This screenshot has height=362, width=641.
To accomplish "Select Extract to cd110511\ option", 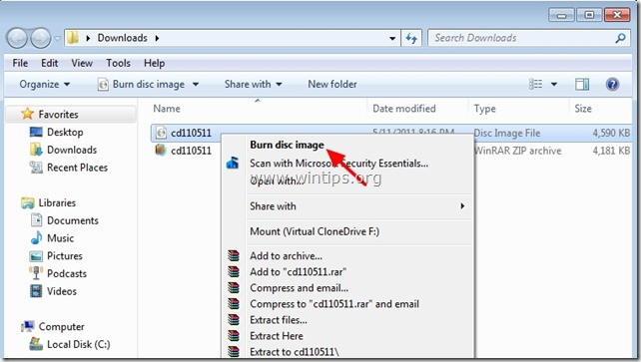I will click(x=295, y=352).
